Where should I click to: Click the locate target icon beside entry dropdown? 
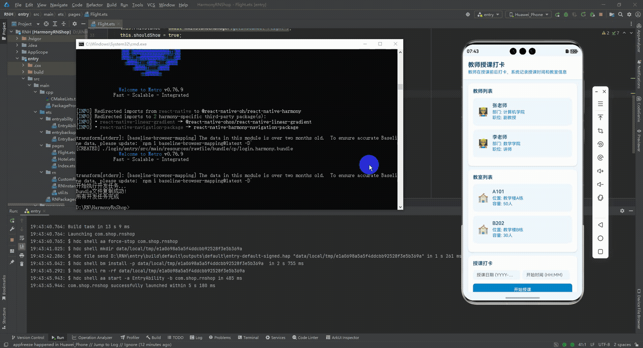tap(468, 14)
